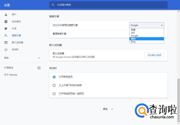Click the vertical scrollbar thumb
This screenshot has width=180, height=125.
pos(178,100)
